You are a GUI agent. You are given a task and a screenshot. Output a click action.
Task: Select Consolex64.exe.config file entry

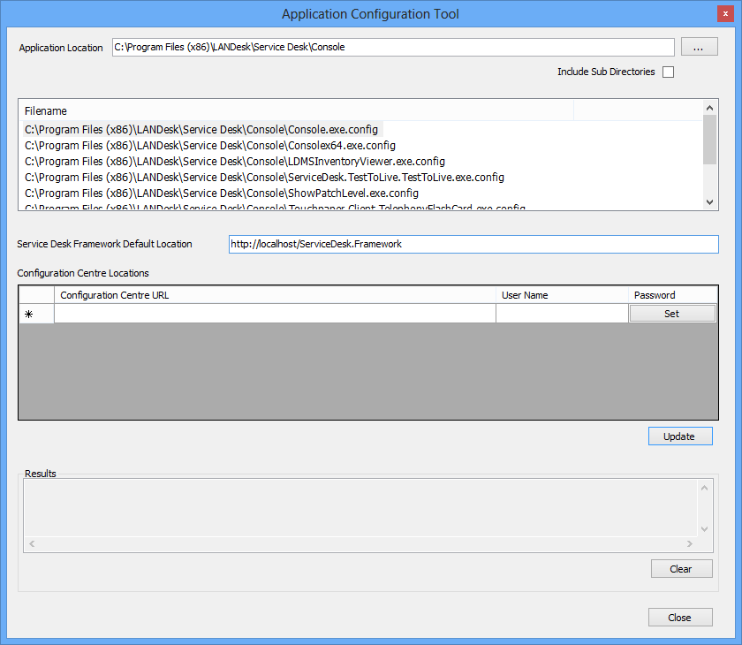click(x=209, y=145)
